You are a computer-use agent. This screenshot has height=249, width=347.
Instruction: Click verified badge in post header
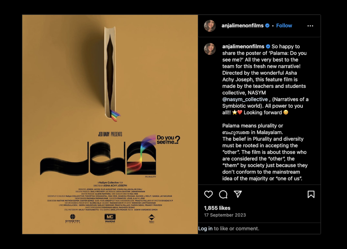(267, 26)
